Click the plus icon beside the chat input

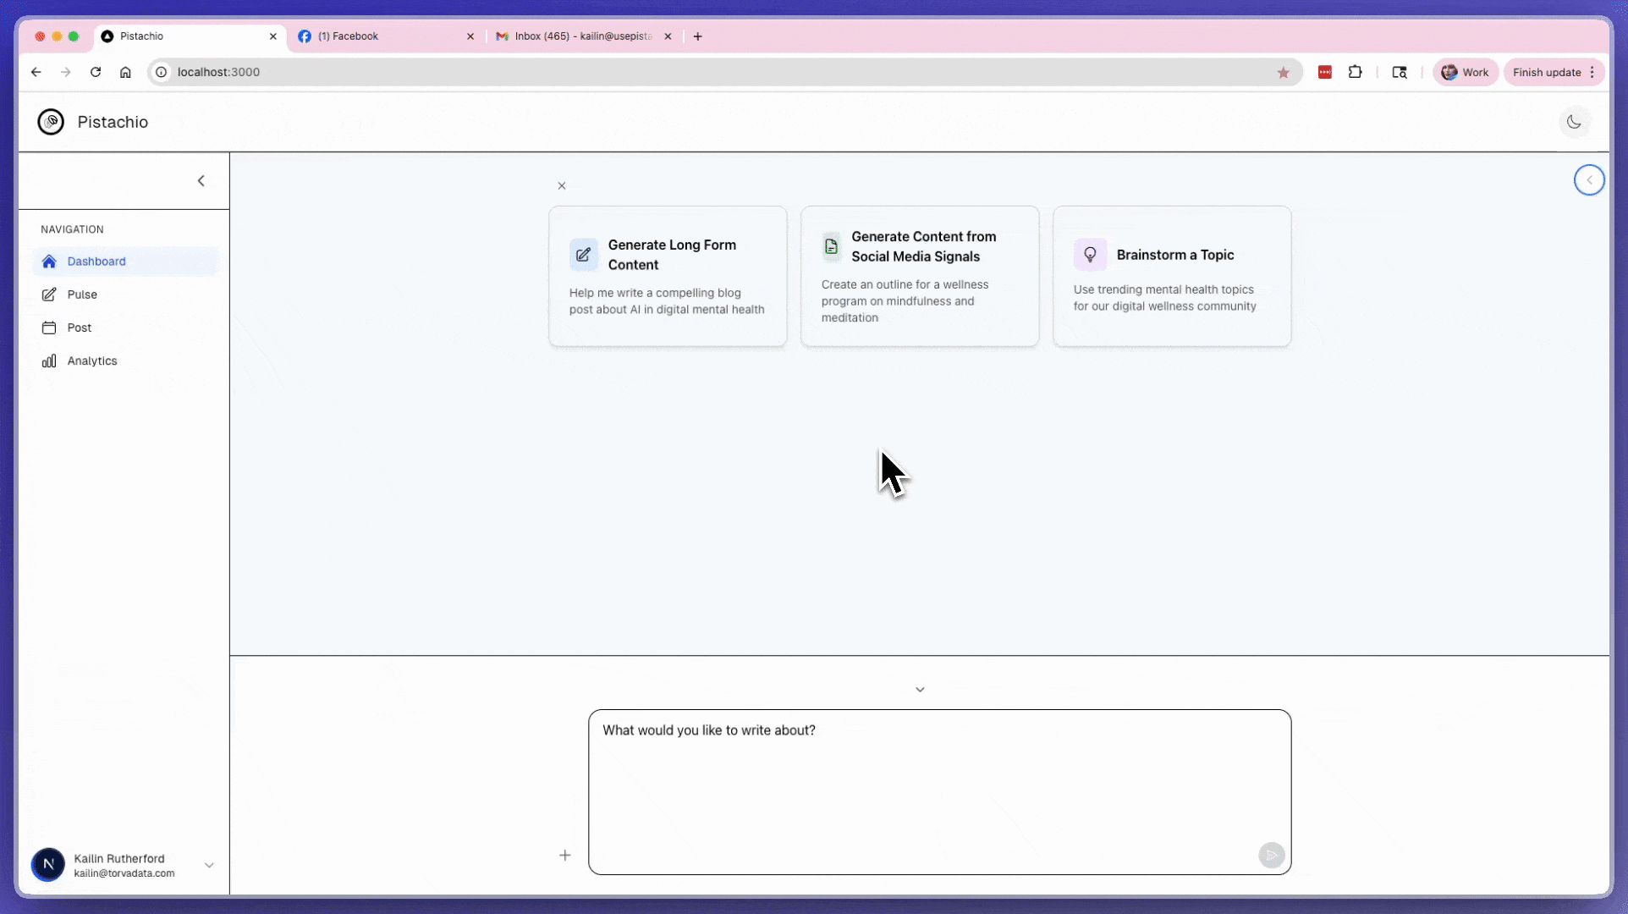click(564, 855)
